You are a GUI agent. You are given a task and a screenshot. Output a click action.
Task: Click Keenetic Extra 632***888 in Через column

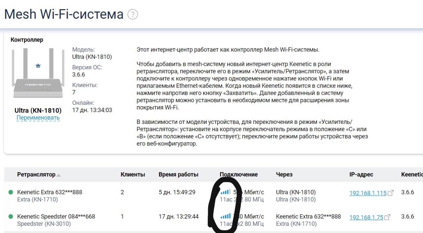(x=308, y=217)
